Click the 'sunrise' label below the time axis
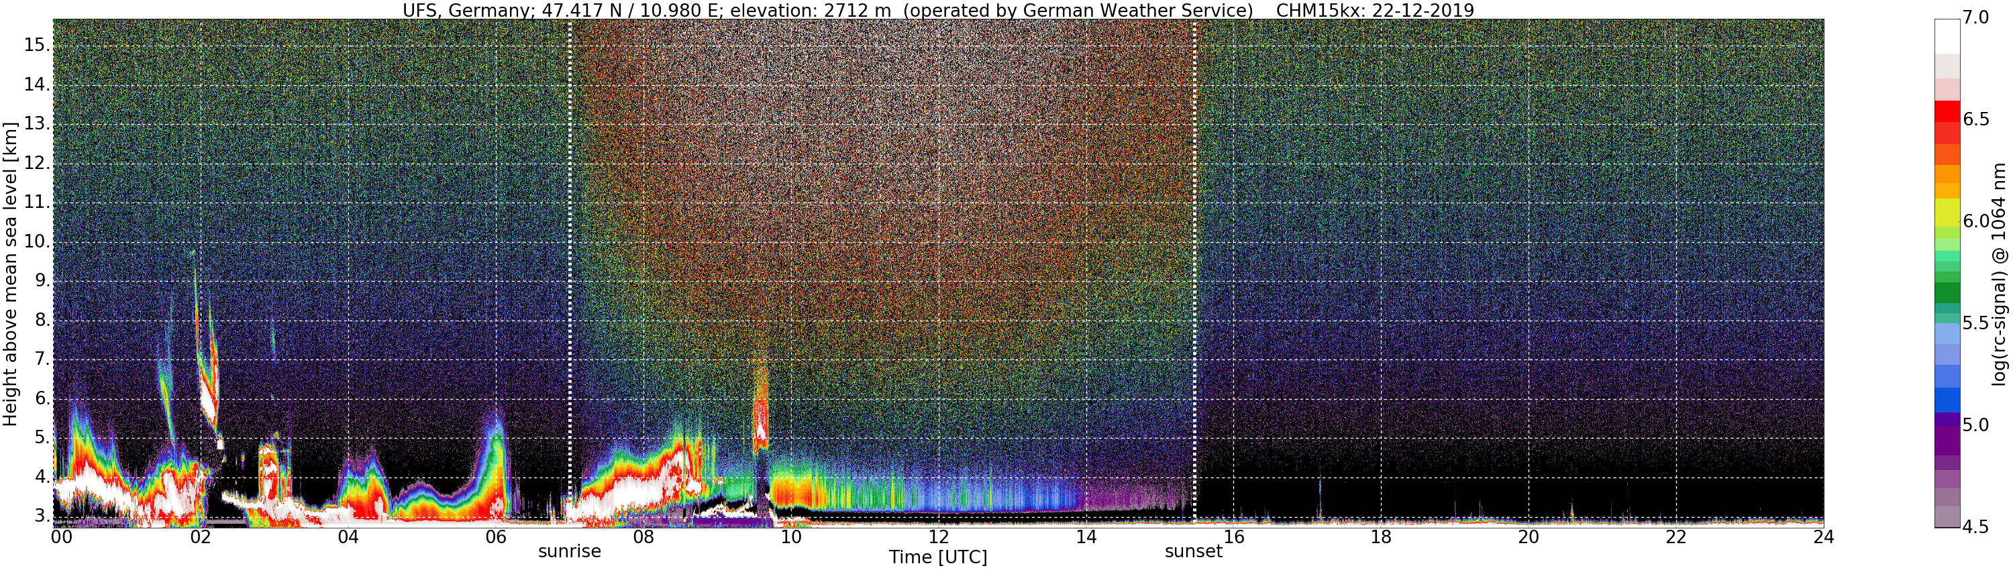Screen dimensions: 2013x570 (x=570, y=551)
